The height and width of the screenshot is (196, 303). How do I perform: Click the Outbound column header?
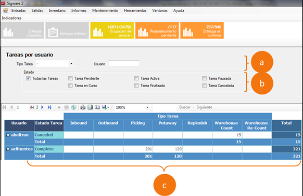click(x=108, y=125)
